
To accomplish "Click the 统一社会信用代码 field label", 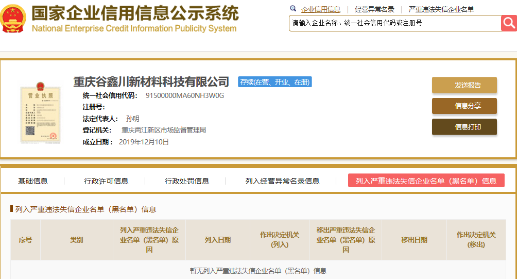I will click(x=110, y=96).
